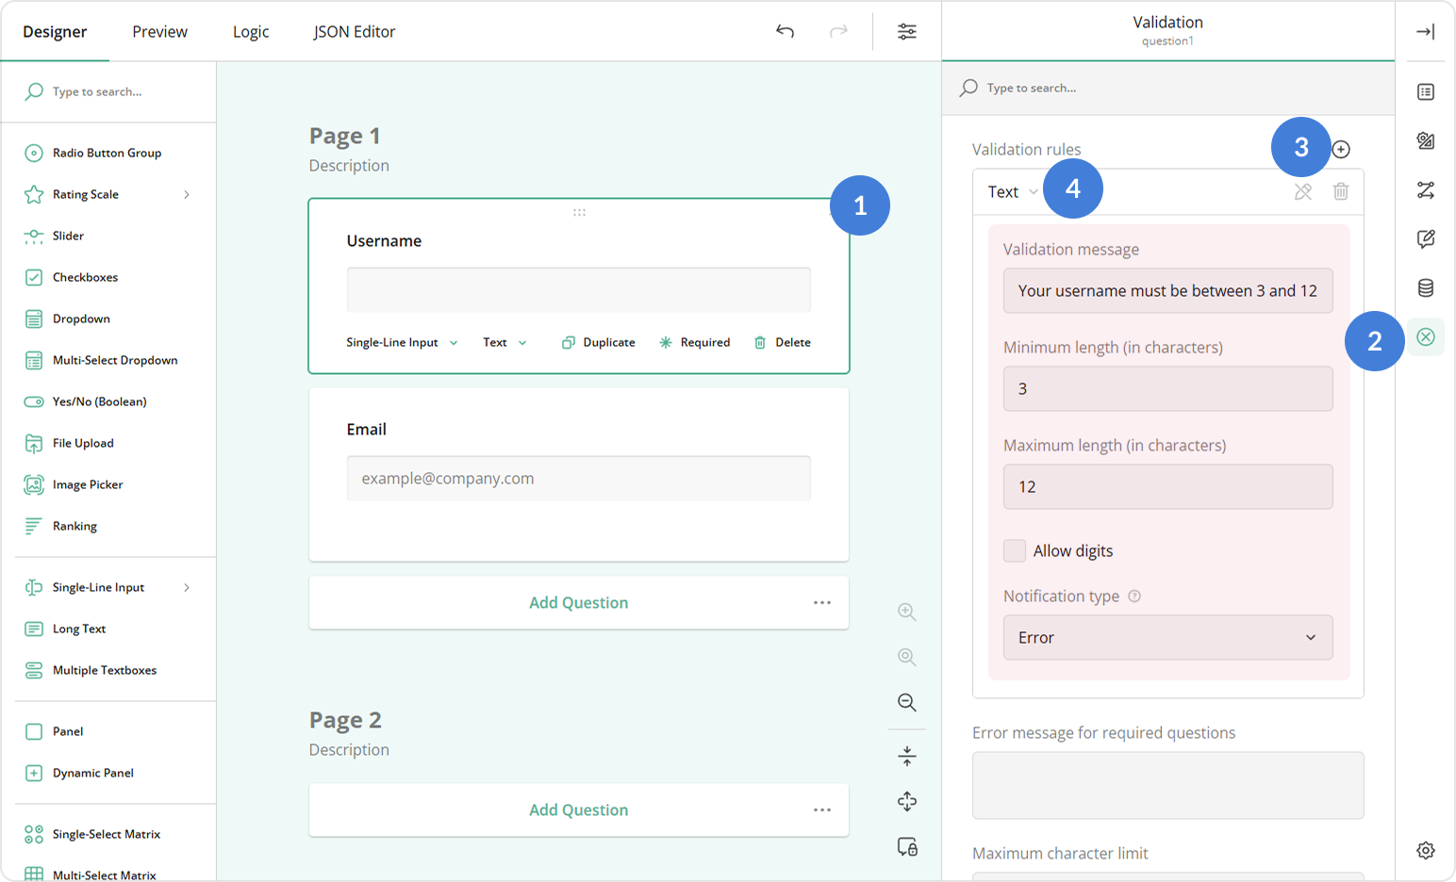The height and width of the screenshot is (882, 1456).
Task: Add a new validation rule
Action: click(x=1341, y=148)
